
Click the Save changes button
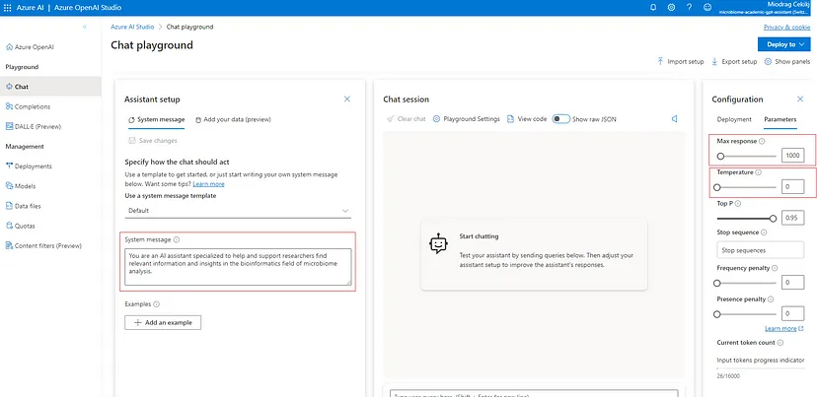tap(153, 141)
